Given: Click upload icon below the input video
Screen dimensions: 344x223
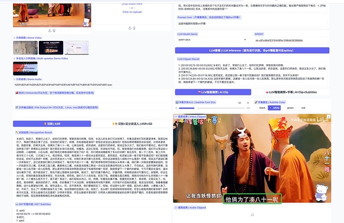Looking at the screenshot, I should point(50,31).
